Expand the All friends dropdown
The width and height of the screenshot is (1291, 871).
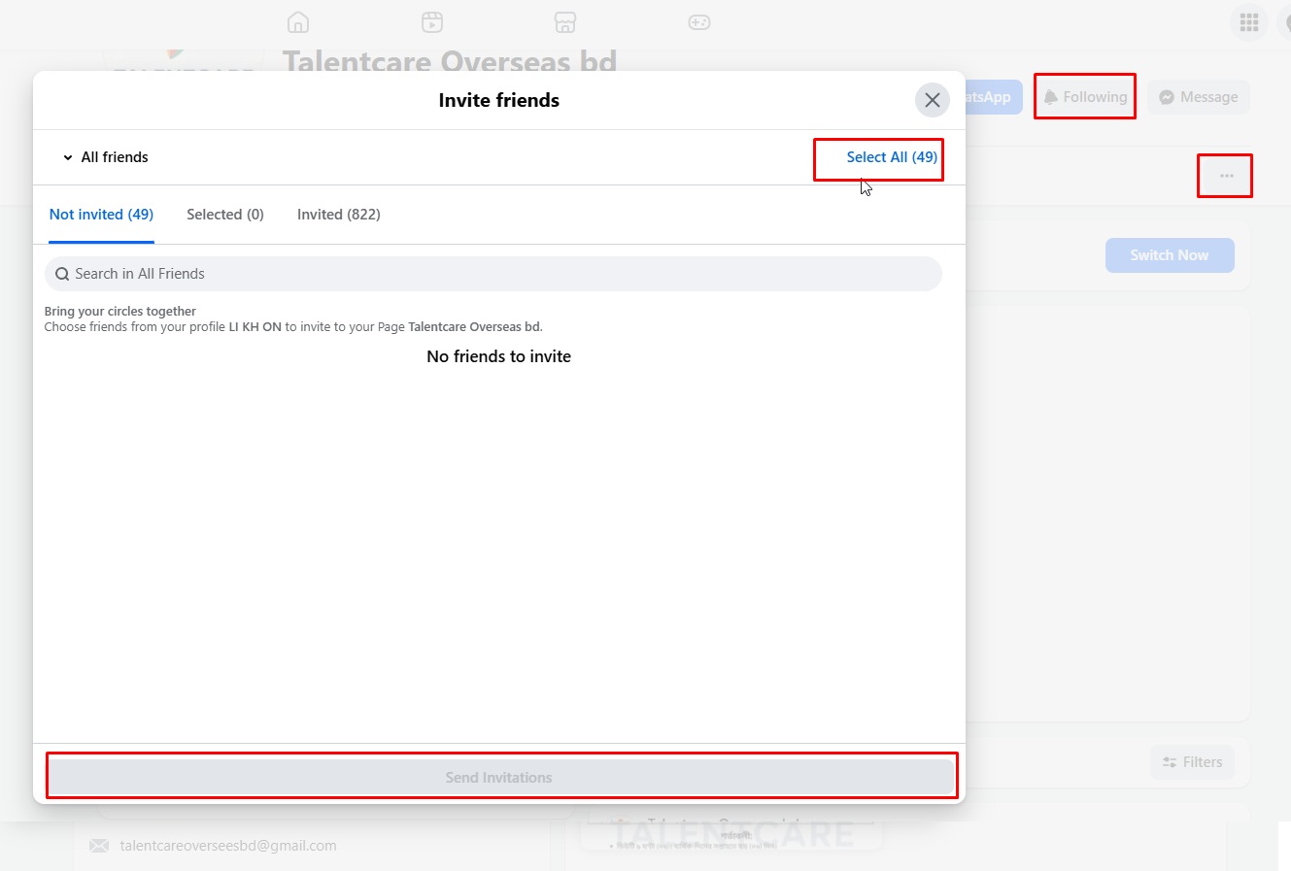coord(106,157)
